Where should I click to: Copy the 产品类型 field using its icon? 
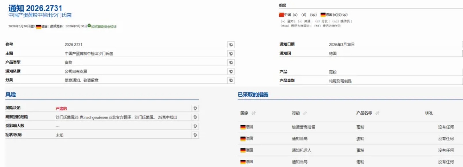click(231, 62)
